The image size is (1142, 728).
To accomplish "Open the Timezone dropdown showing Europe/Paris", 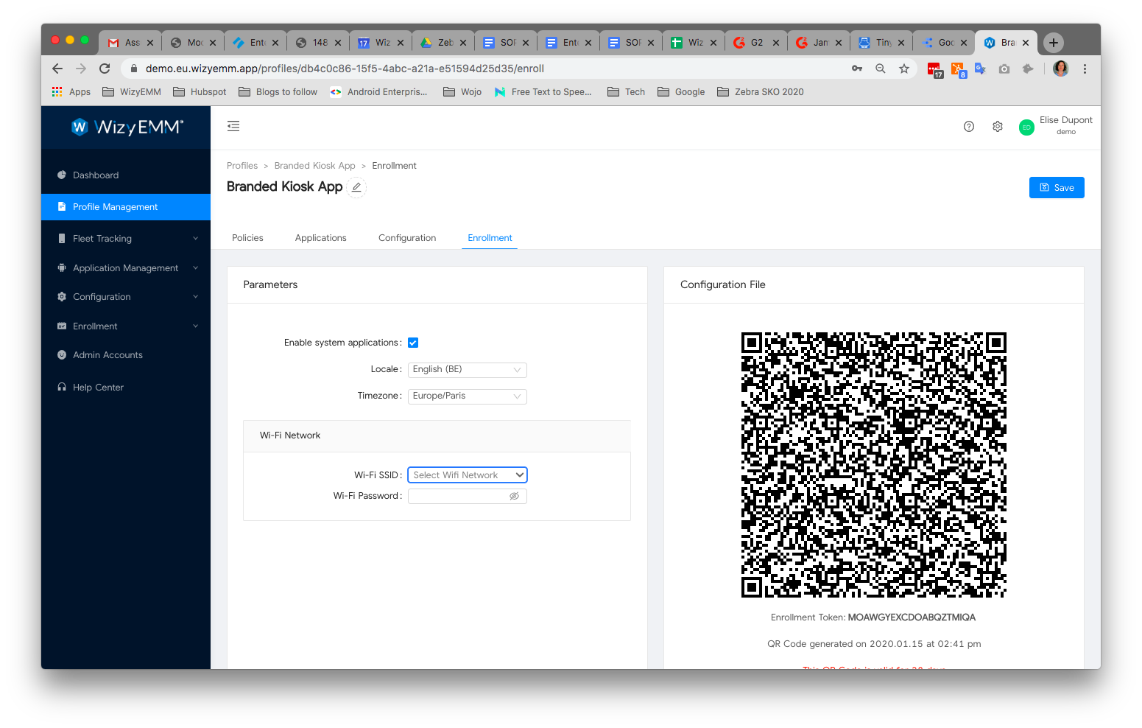I will coord(468,396).
